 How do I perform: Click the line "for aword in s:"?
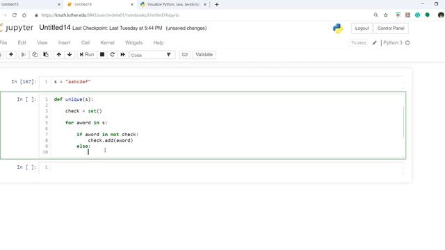click(x=86, y=123)
